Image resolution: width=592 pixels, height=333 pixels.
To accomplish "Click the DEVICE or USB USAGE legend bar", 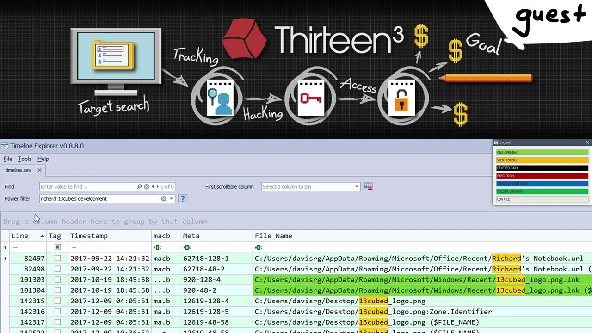I will 542,184.
